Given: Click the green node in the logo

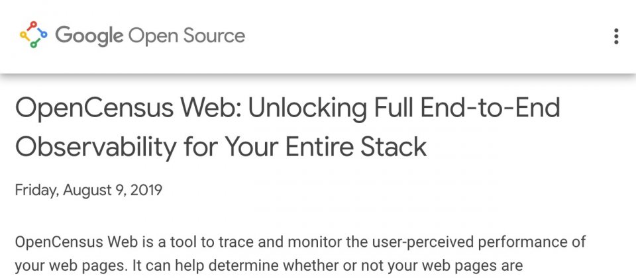Looking at the screenshot, I should (x=34, y=44).
